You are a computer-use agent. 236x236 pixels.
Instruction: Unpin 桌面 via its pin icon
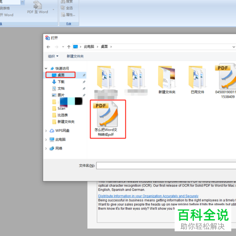pos(84,75)
